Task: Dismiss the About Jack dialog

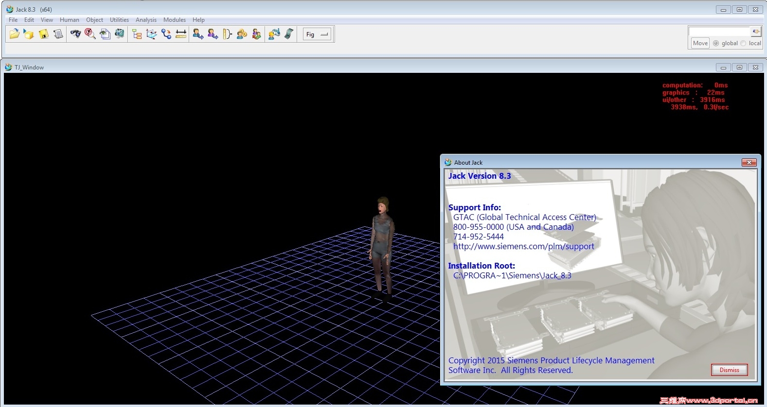Action: pos(730,370)
